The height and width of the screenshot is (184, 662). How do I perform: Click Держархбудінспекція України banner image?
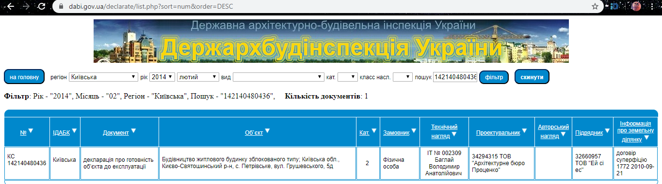[x=331, y=41]
